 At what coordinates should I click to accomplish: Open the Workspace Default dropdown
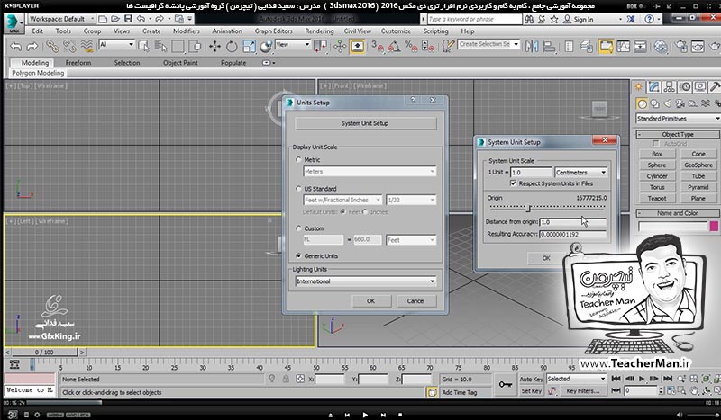click(x=61, y=19)
